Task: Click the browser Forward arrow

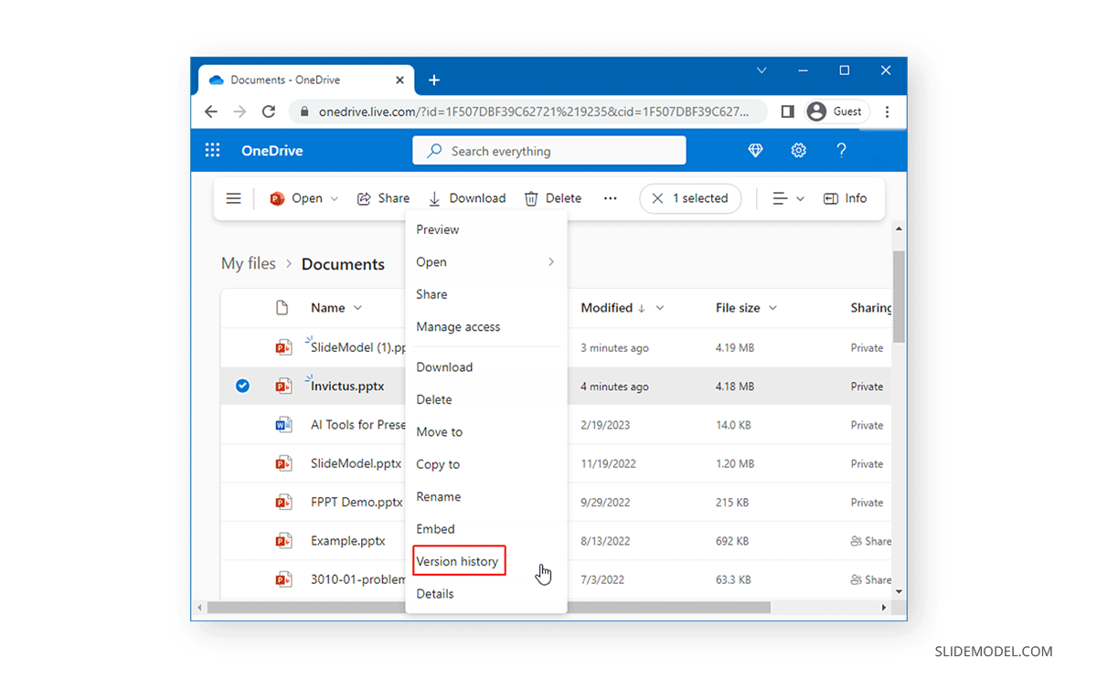Action: click(x=240, y=111)
